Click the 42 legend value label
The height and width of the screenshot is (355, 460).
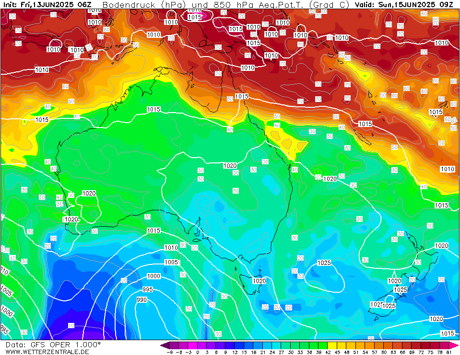pyautogui.click(x=328, y=352)
